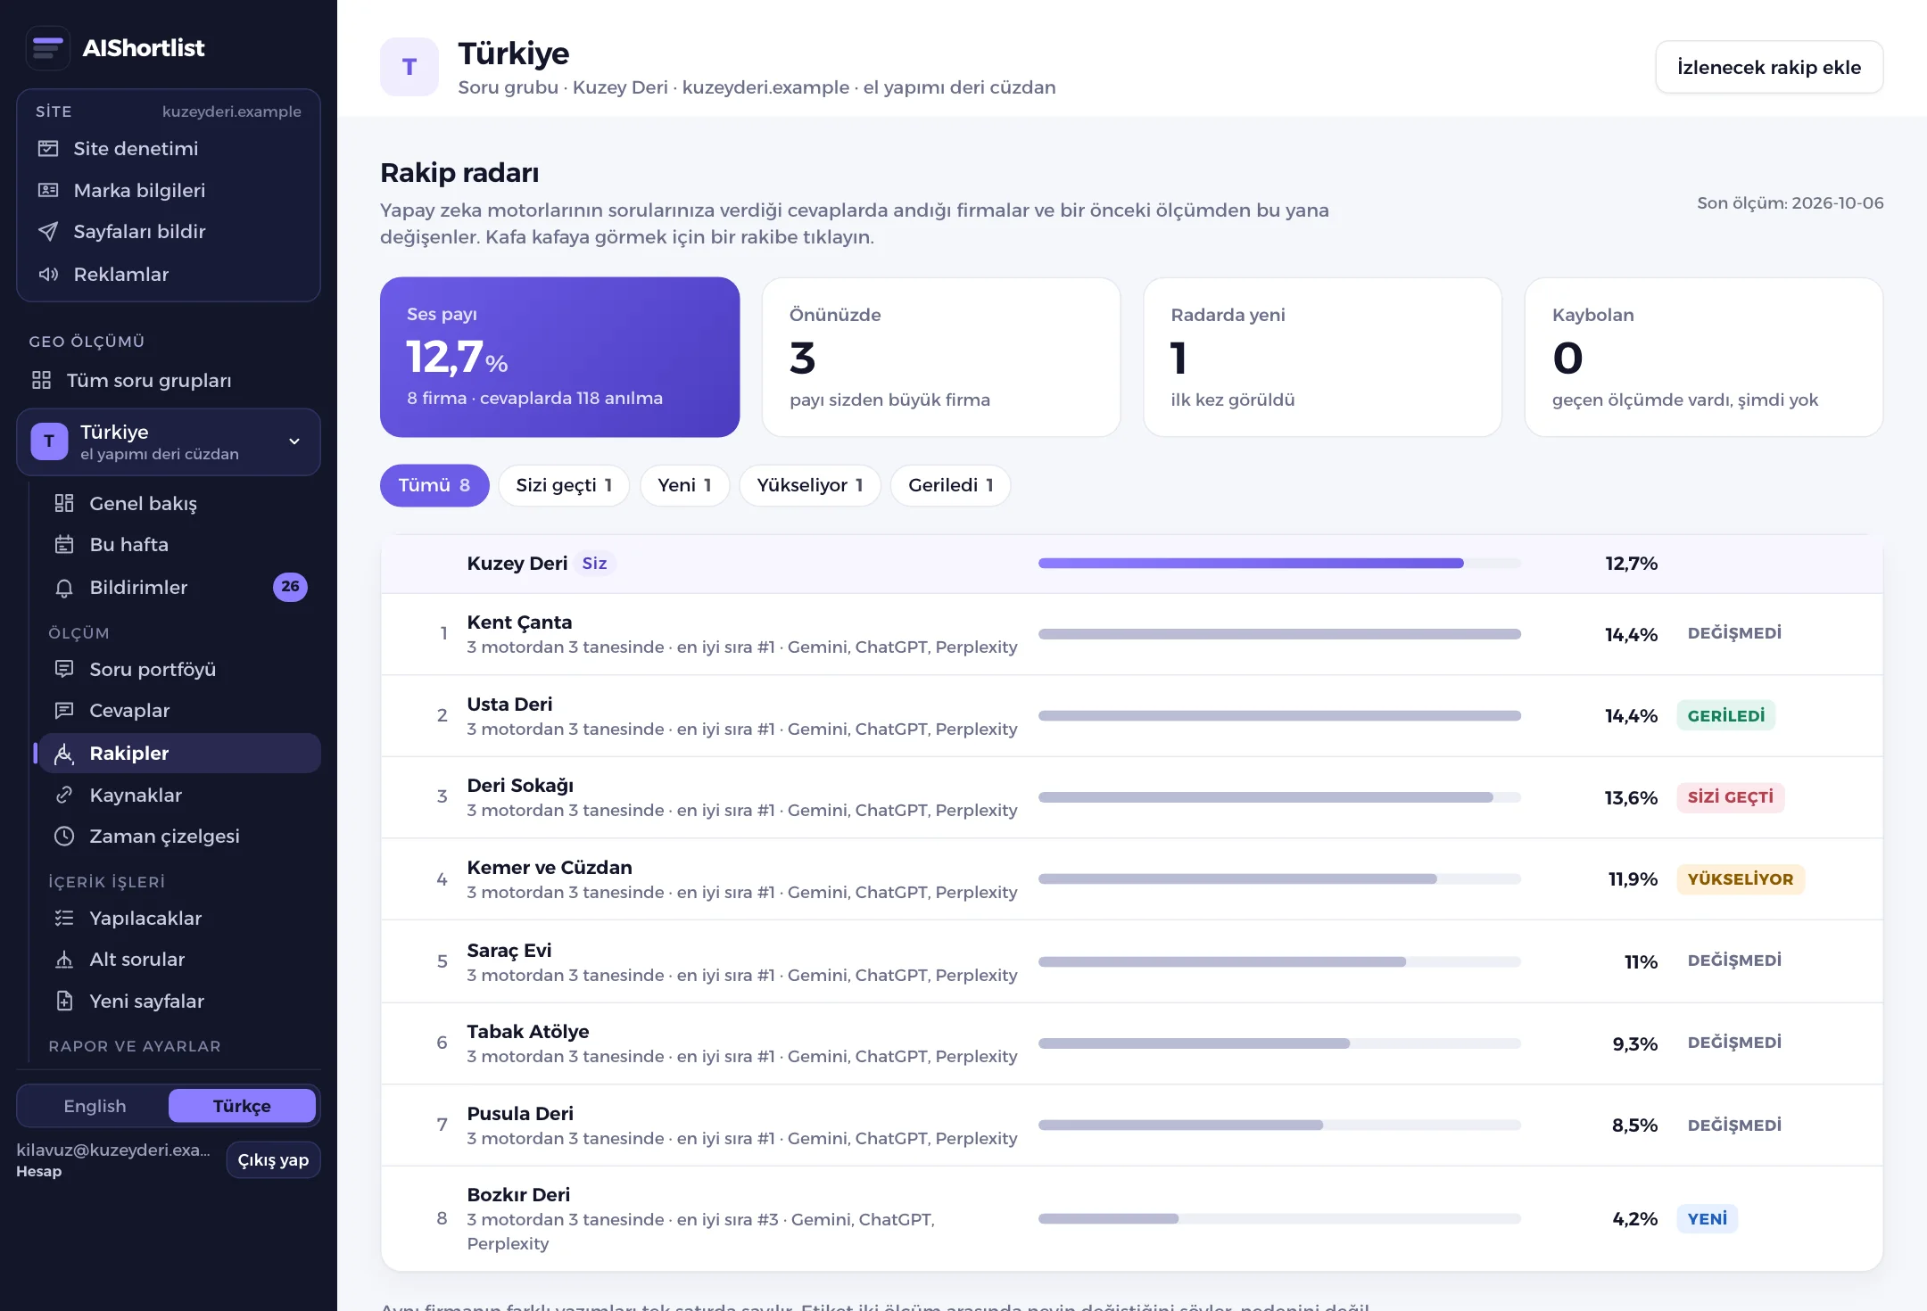Click İzlenecek rakip ekle button
Screen dimensions: 1927x1311
[x=1769, y=67]
